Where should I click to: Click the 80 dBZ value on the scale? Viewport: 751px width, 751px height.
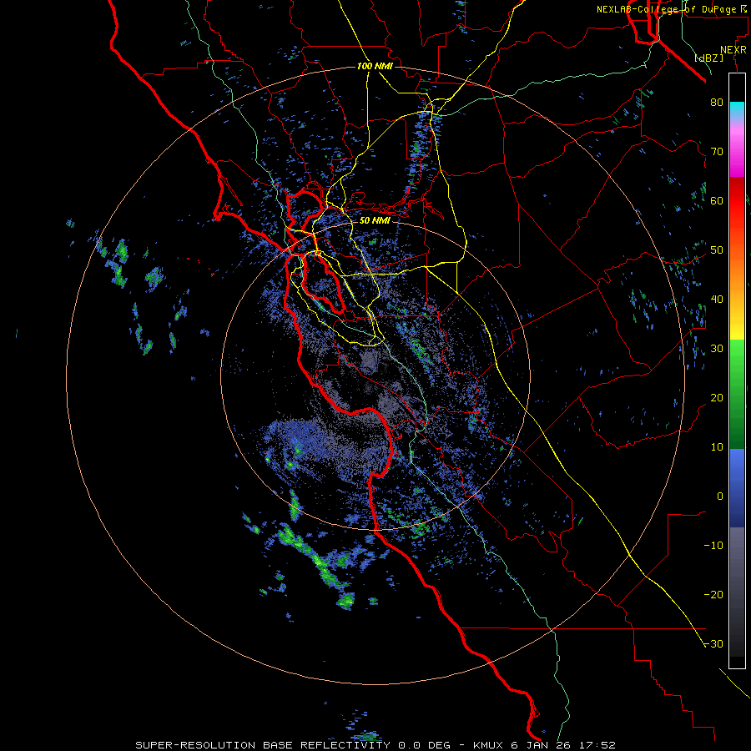(717, 103)
